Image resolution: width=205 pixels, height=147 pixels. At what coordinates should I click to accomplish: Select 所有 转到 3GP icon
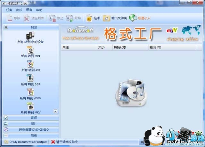click(x=30, y=78)
